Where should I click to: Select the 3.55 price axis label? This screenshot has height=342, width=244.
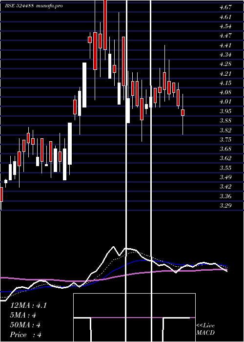225,168
